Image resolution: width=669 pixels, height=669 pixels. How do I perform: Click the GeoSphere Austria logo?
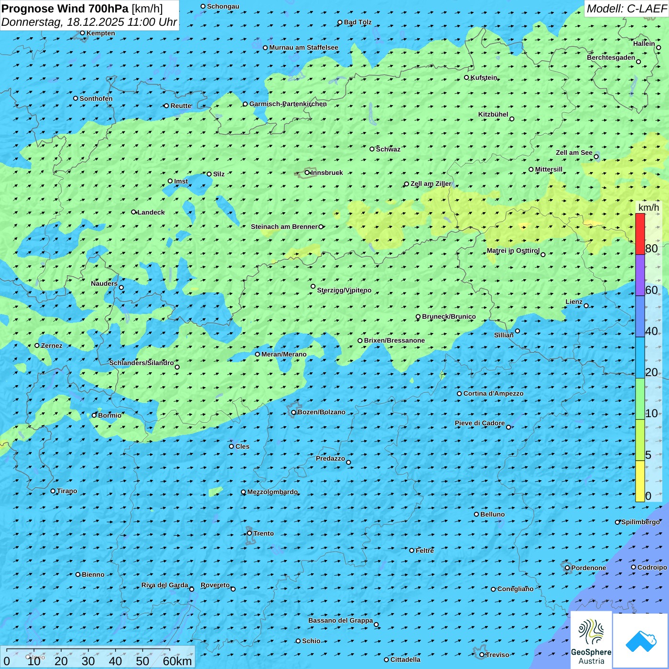[591, 639]
